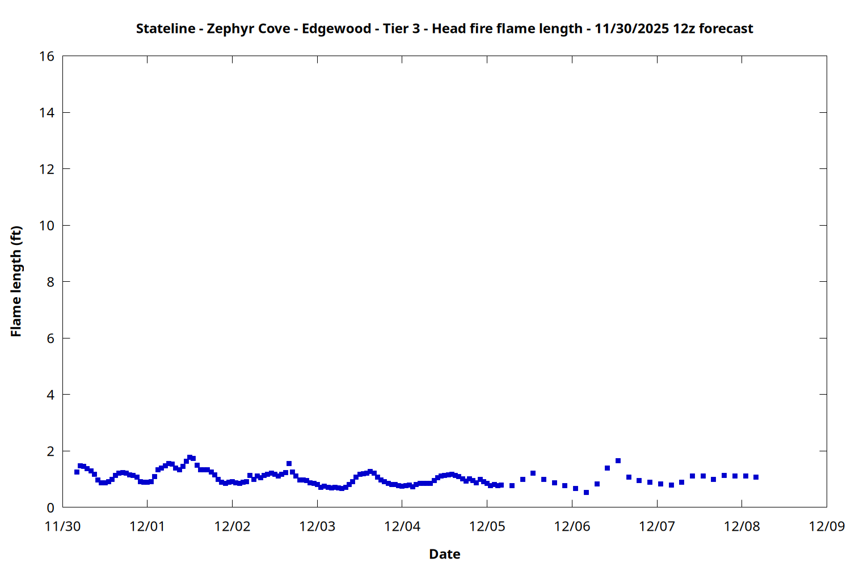
Task: Select the 12/01 date tick label
Action: [x=147, y=526]
